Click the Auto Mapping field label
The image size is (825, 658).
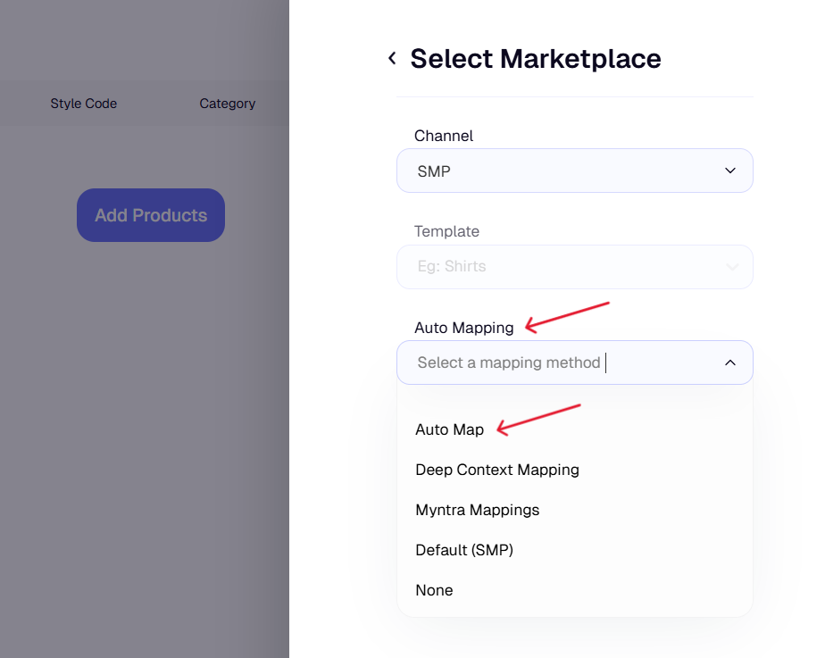464,328
